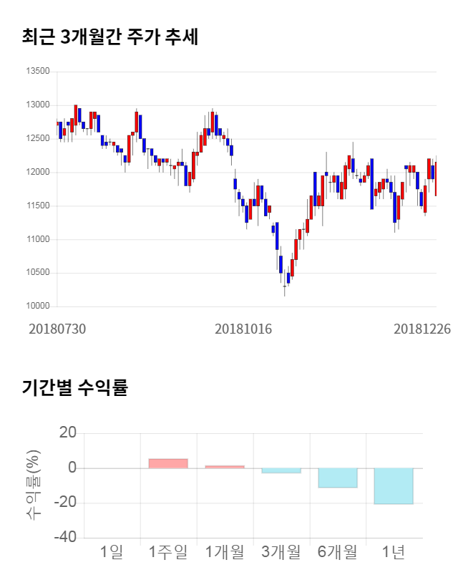Select the 1년 axis label
458x580 pixels.
click(394, 552)
